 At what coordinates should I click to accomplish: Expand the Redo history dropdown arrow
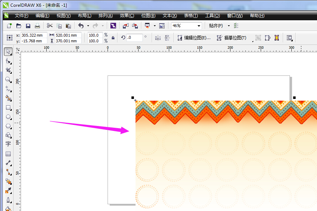point(103,26)
